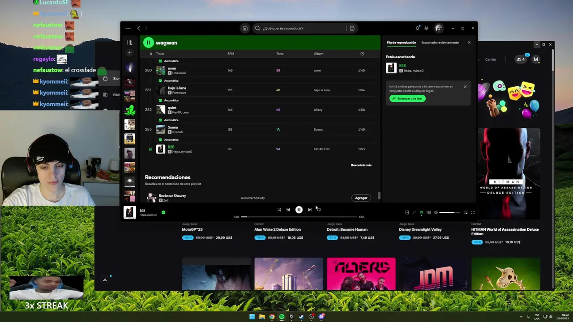The image size is (573, 322).
Task: Click the plus icon to create a playlist
Action: [130, 53]
